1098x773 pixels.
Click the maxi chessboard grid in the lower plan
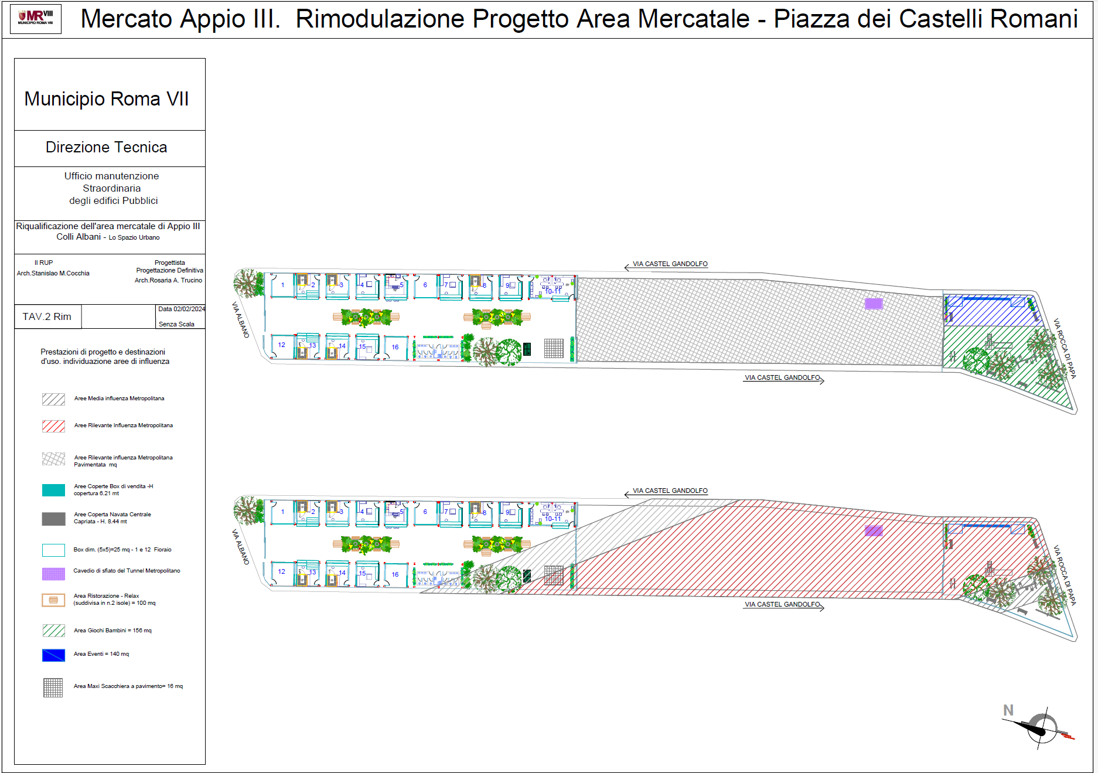tap(554, 576)
